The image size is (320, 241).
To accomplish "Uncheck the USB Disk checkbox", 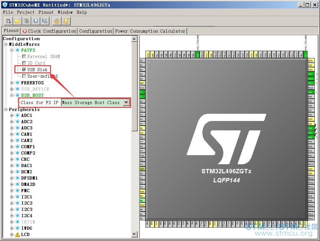I will point(24,70).
